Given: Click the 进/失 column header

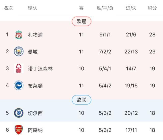Looking at the screenshot, I should pyautogui.click(x=131, y=8).
